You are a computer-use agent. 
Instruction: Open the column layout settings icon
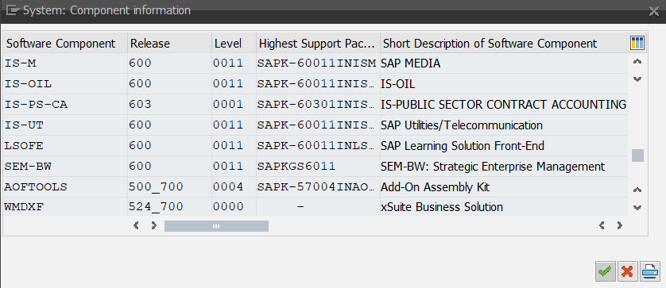point(637,43)
